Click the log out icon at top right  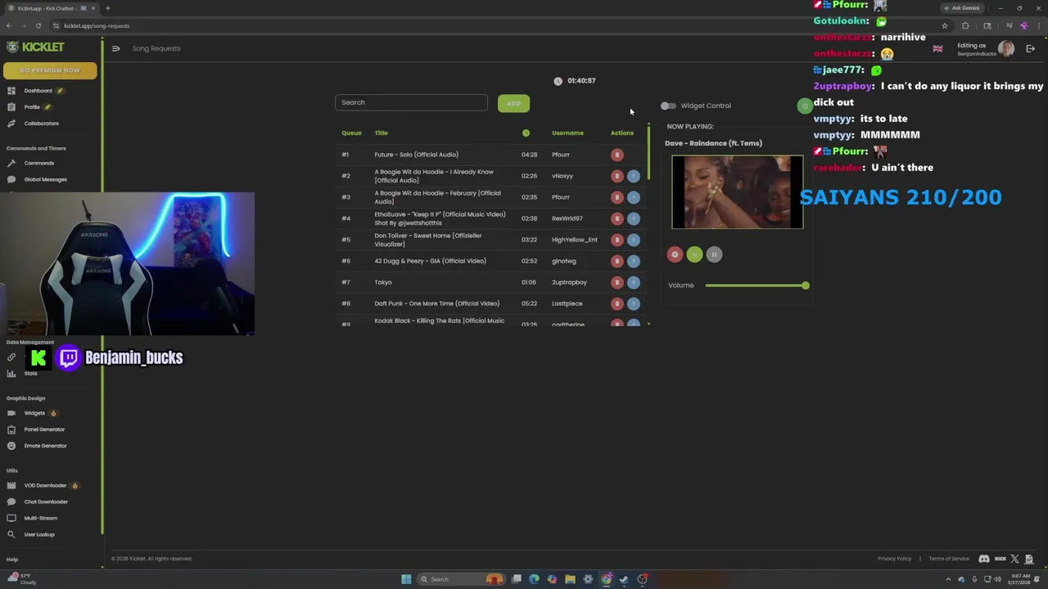coord(1031,48)
